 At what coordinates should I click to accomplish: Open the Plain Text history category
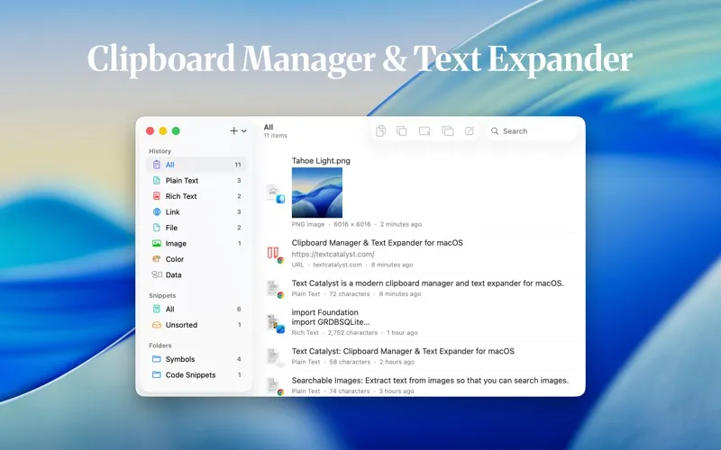[196, 181]
